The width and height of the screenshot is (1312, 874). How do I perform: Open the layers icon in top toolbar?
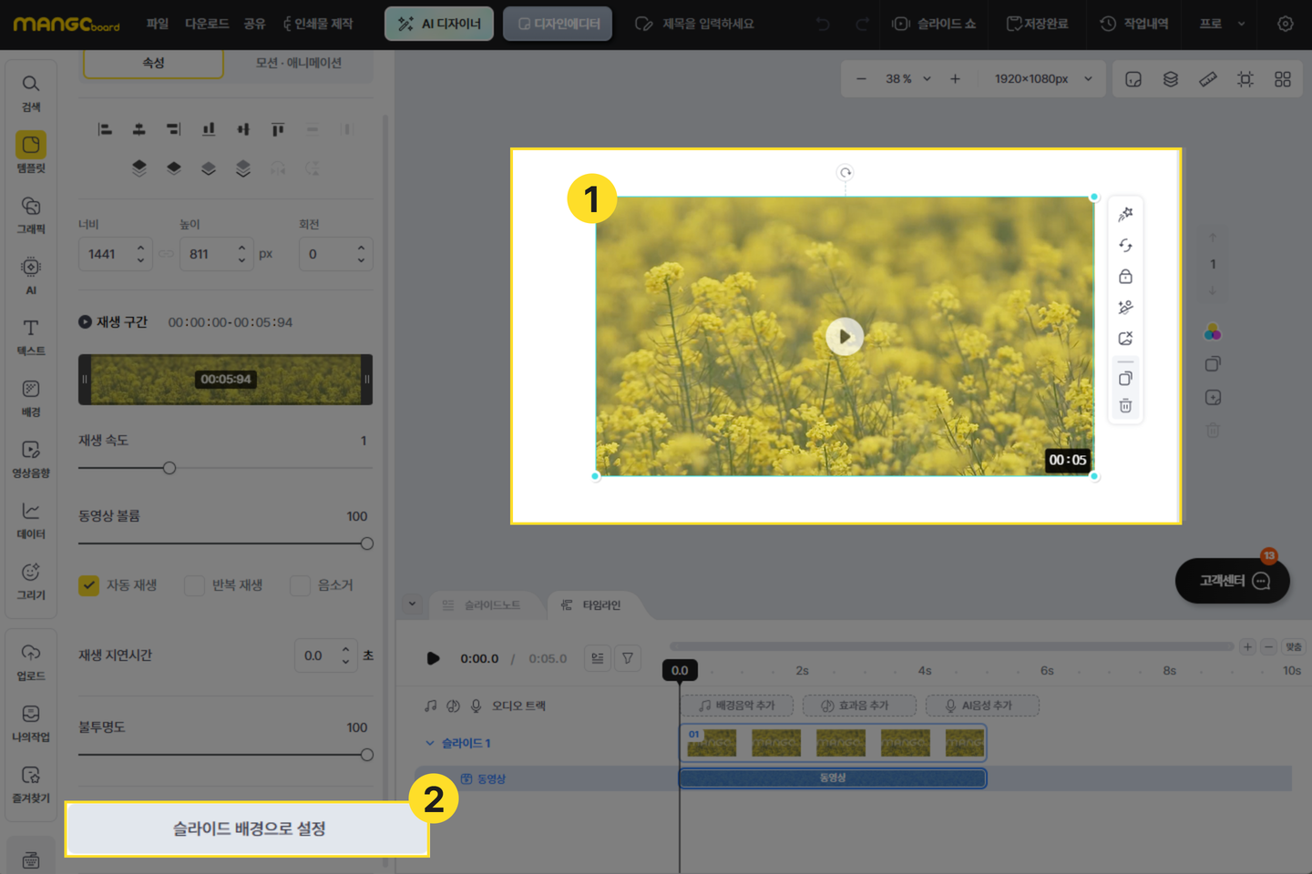[x=1171, y=79]
